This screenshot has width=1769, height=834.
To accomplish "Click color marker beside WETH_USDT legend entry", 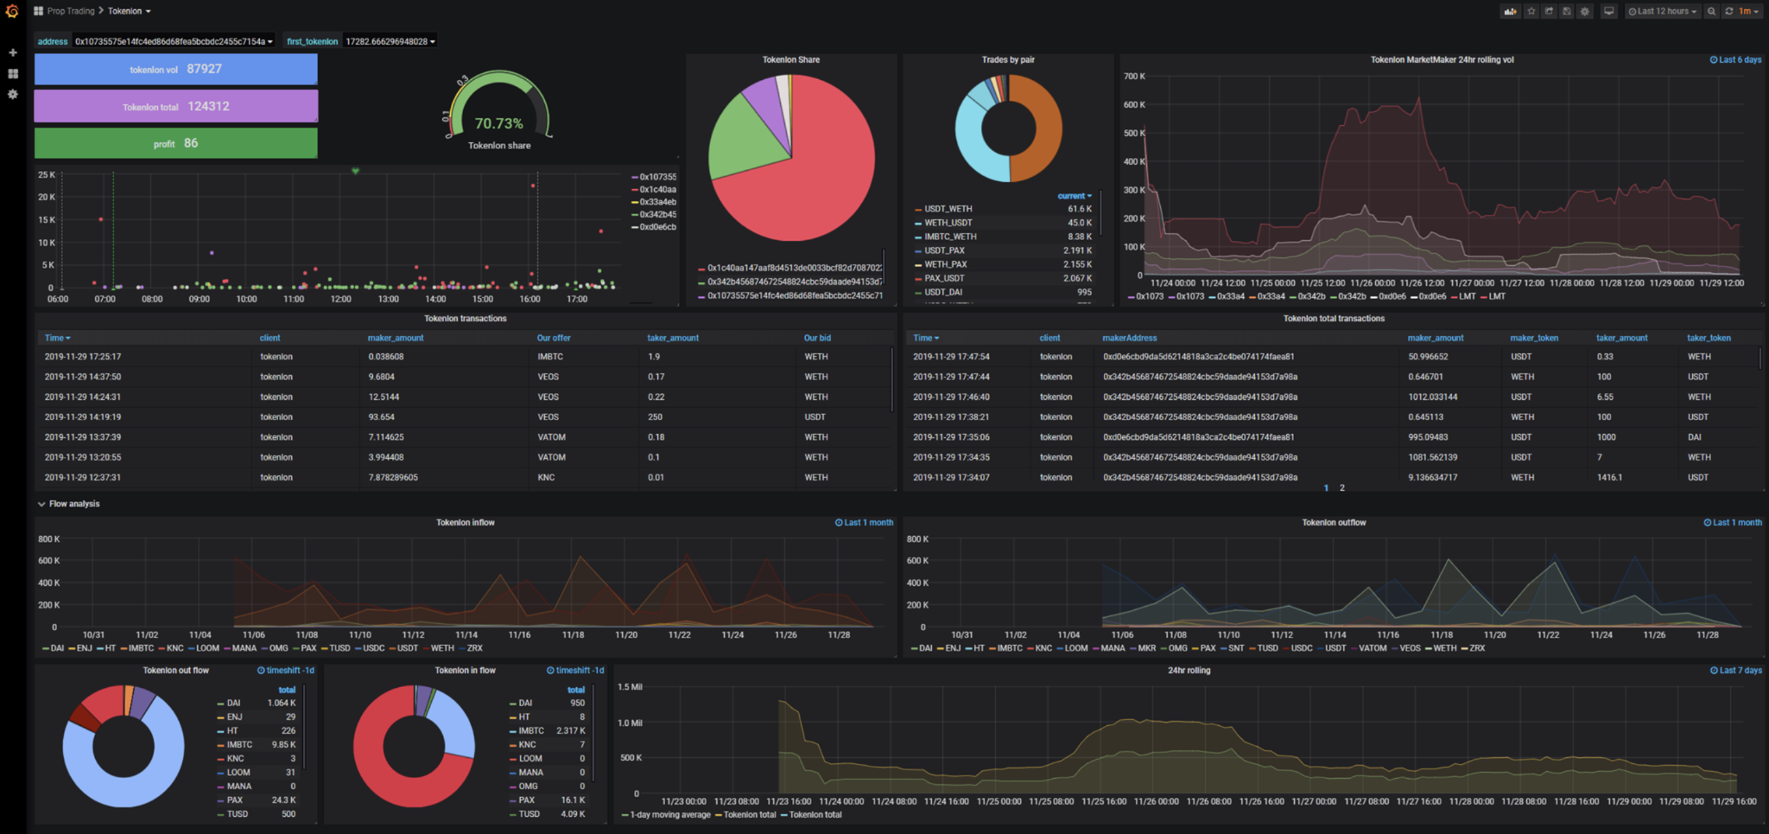I will pos(918,223).
